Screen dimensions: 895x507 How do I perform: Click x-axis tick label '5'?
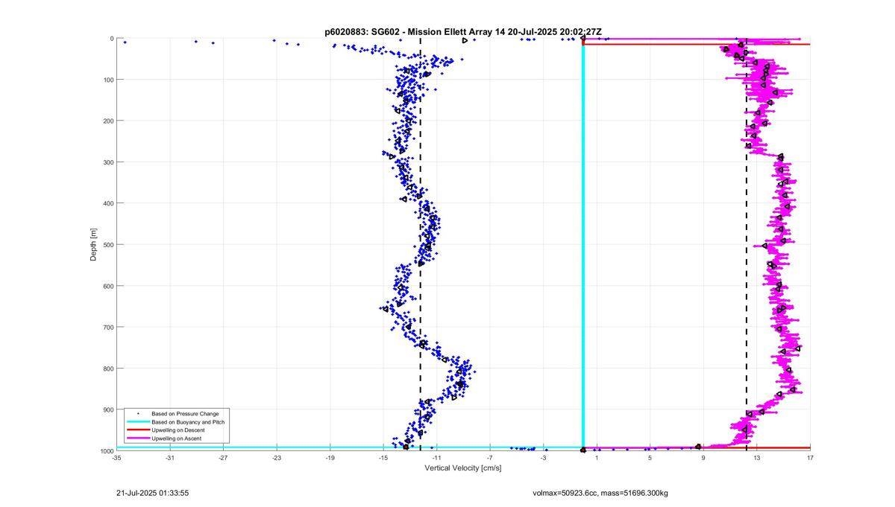[x=650, y=458]
